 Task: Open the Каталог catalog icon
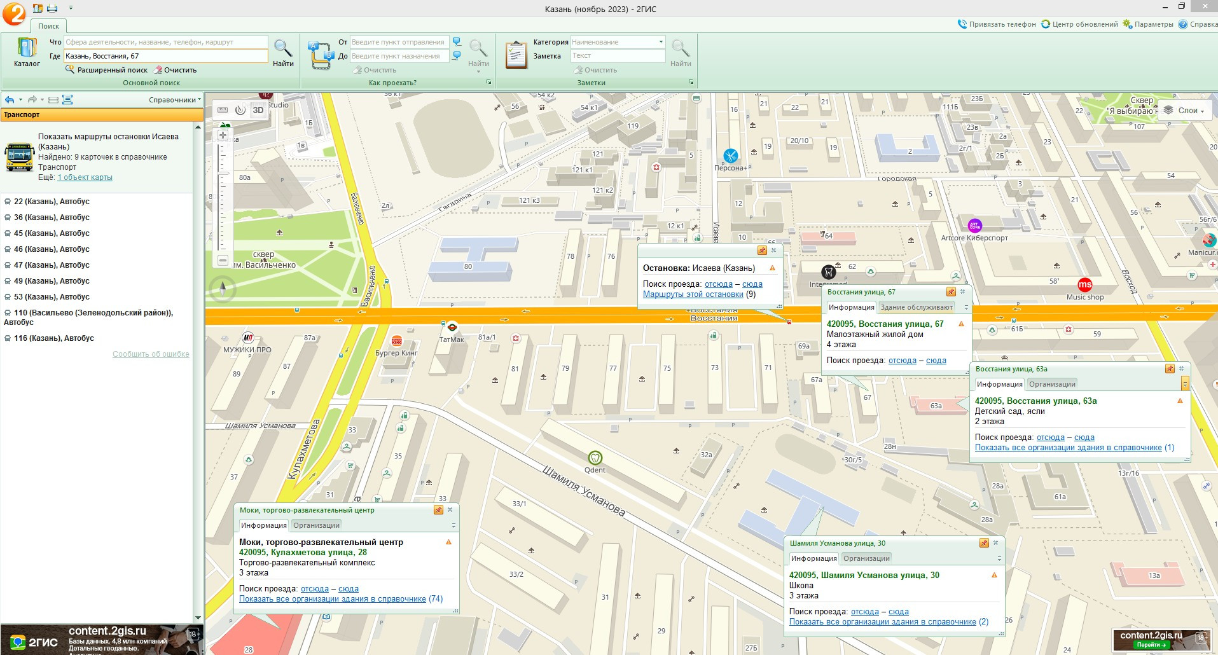coord(27,52)
